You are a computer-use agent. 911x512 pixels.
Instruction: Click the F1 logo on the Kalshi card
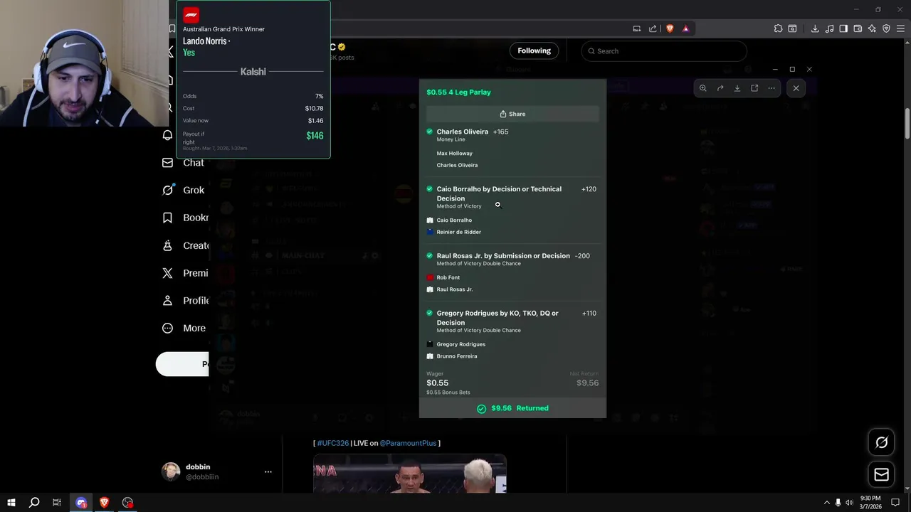(191, 15)
